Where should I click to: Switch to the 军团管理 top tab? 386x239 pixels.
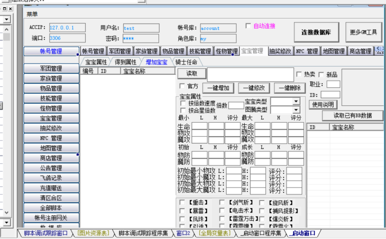click(x=120, y=51)
